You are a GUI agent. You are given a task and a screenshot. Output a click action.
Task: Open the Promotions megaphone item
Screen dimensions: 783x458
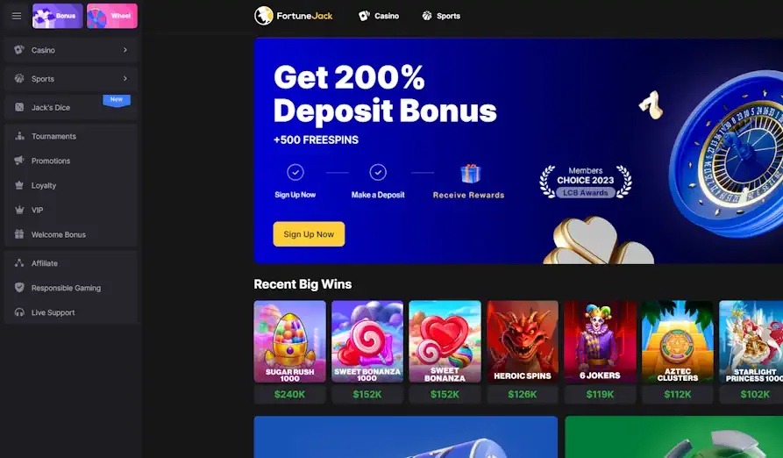70,161
